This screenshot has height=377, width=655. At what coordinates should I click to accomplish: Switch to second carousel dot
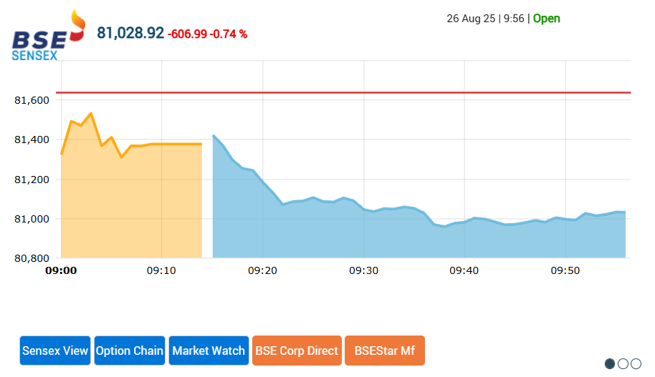[623, 363]
